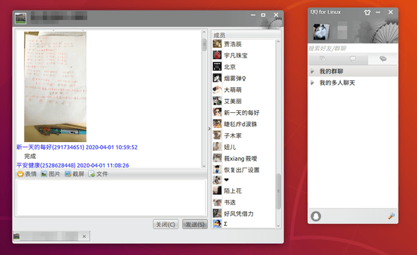Click the chat vertical scrollbar thumb
Viewport: 417px width, 255px height.
[204, 44]
